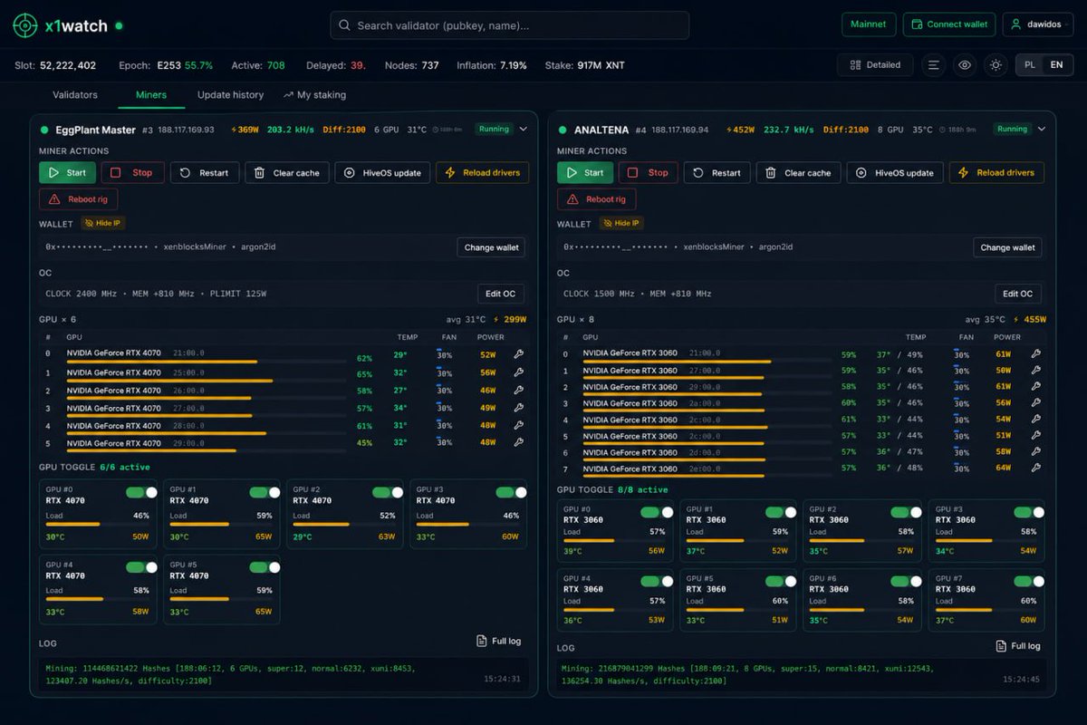This screenshot has height=725, width=1087.
Task: Toggle EggPlant GPU #0 RTX 4070 switch
Action: click(141, 492)
